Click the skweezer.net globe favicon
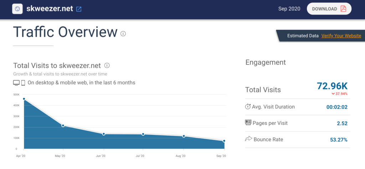The height and width of the screenshot is (169, 365). (x=17, y=9)
